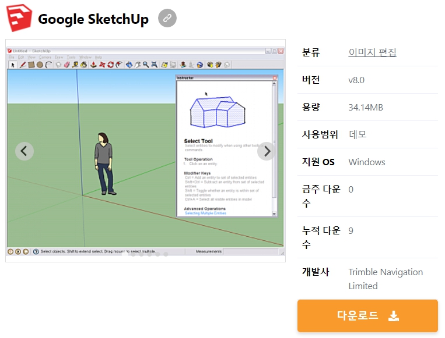
Task: Click developer name 'Trimble Navigation Limited'
Action: (386, 279)
